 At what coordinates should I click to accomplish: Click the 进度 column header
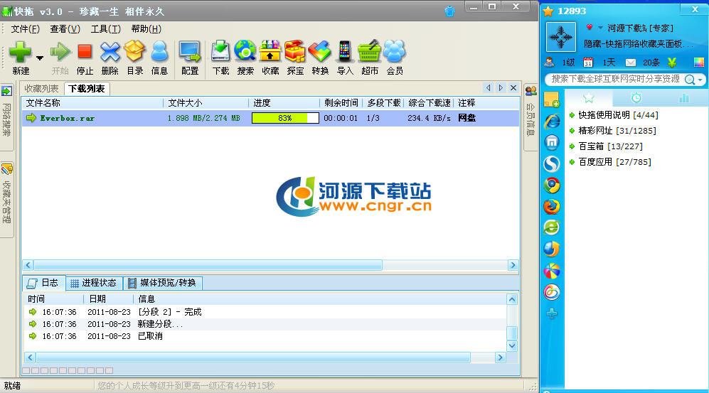284,103
